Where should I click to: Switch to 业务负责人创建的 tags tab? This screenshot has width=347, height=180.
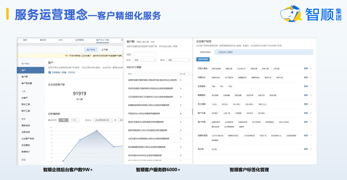[225, 52]
